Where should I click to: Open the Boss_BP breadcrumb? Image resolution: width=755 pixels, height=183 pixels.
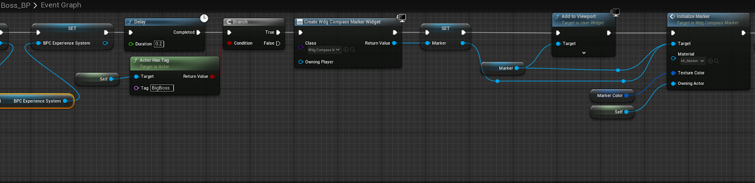[x=16, y=5]
